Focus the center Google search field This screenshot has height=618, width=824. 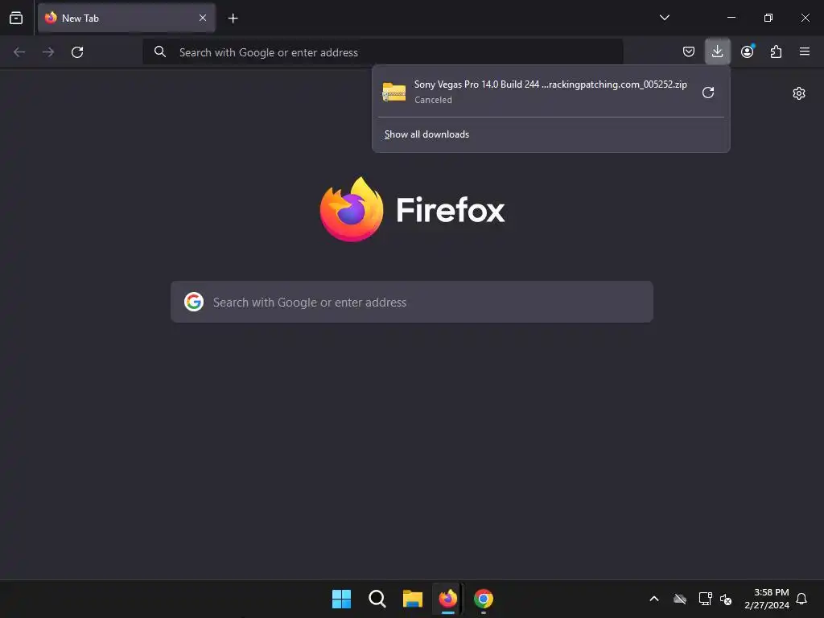pyautogui.click(x=412, y=302)
